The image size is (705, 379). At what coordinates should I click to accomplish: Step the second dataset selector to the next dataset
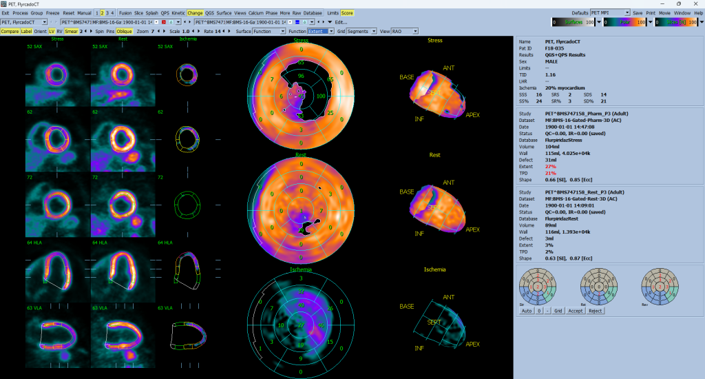[x=324, y=22]
